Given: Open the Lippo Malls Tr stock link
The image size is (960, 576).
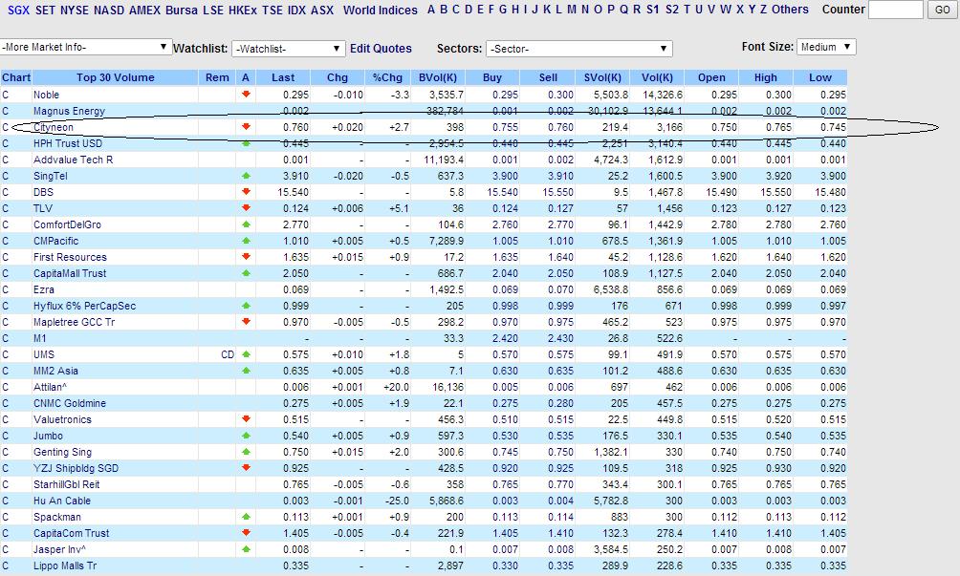Looking at the screenshot, I should click(x=65, y=565).
